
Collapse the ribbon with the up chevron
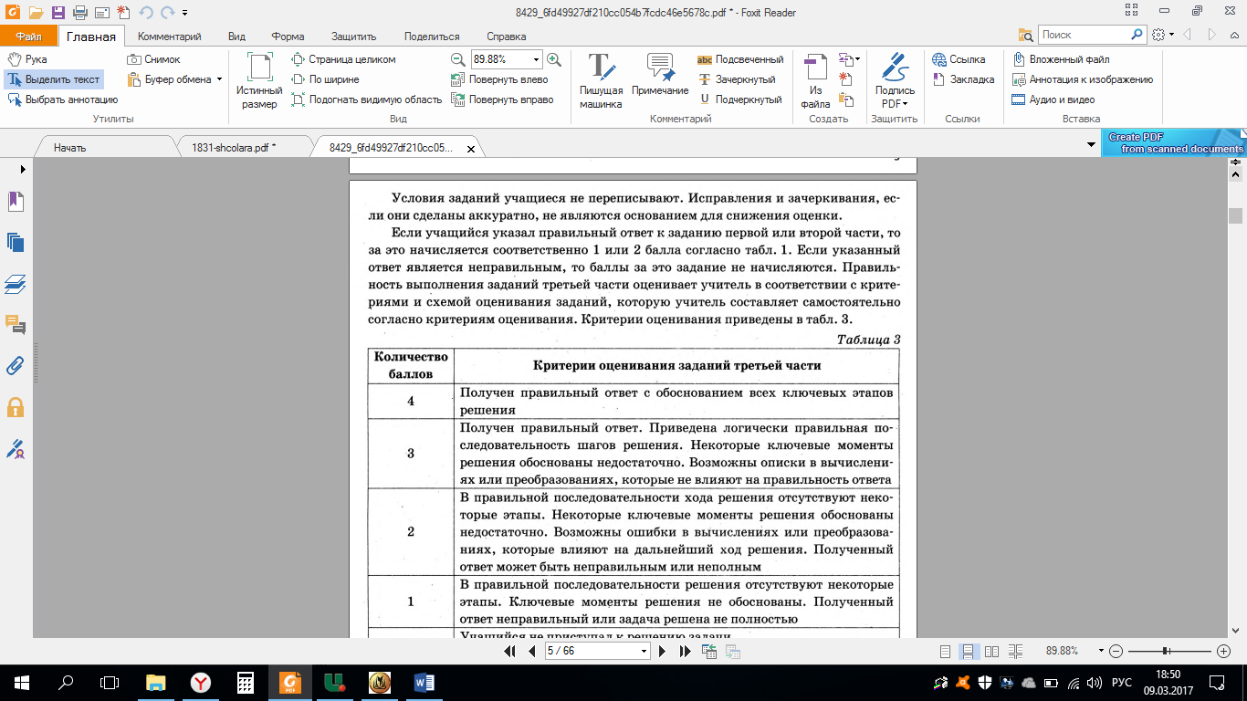(1234, 35)
